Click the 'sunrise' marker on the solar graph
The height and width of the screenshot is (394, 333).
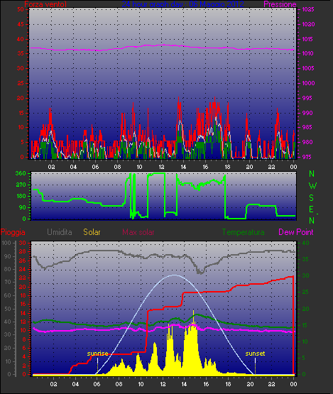pyautogui.click(x=97, y=354)
